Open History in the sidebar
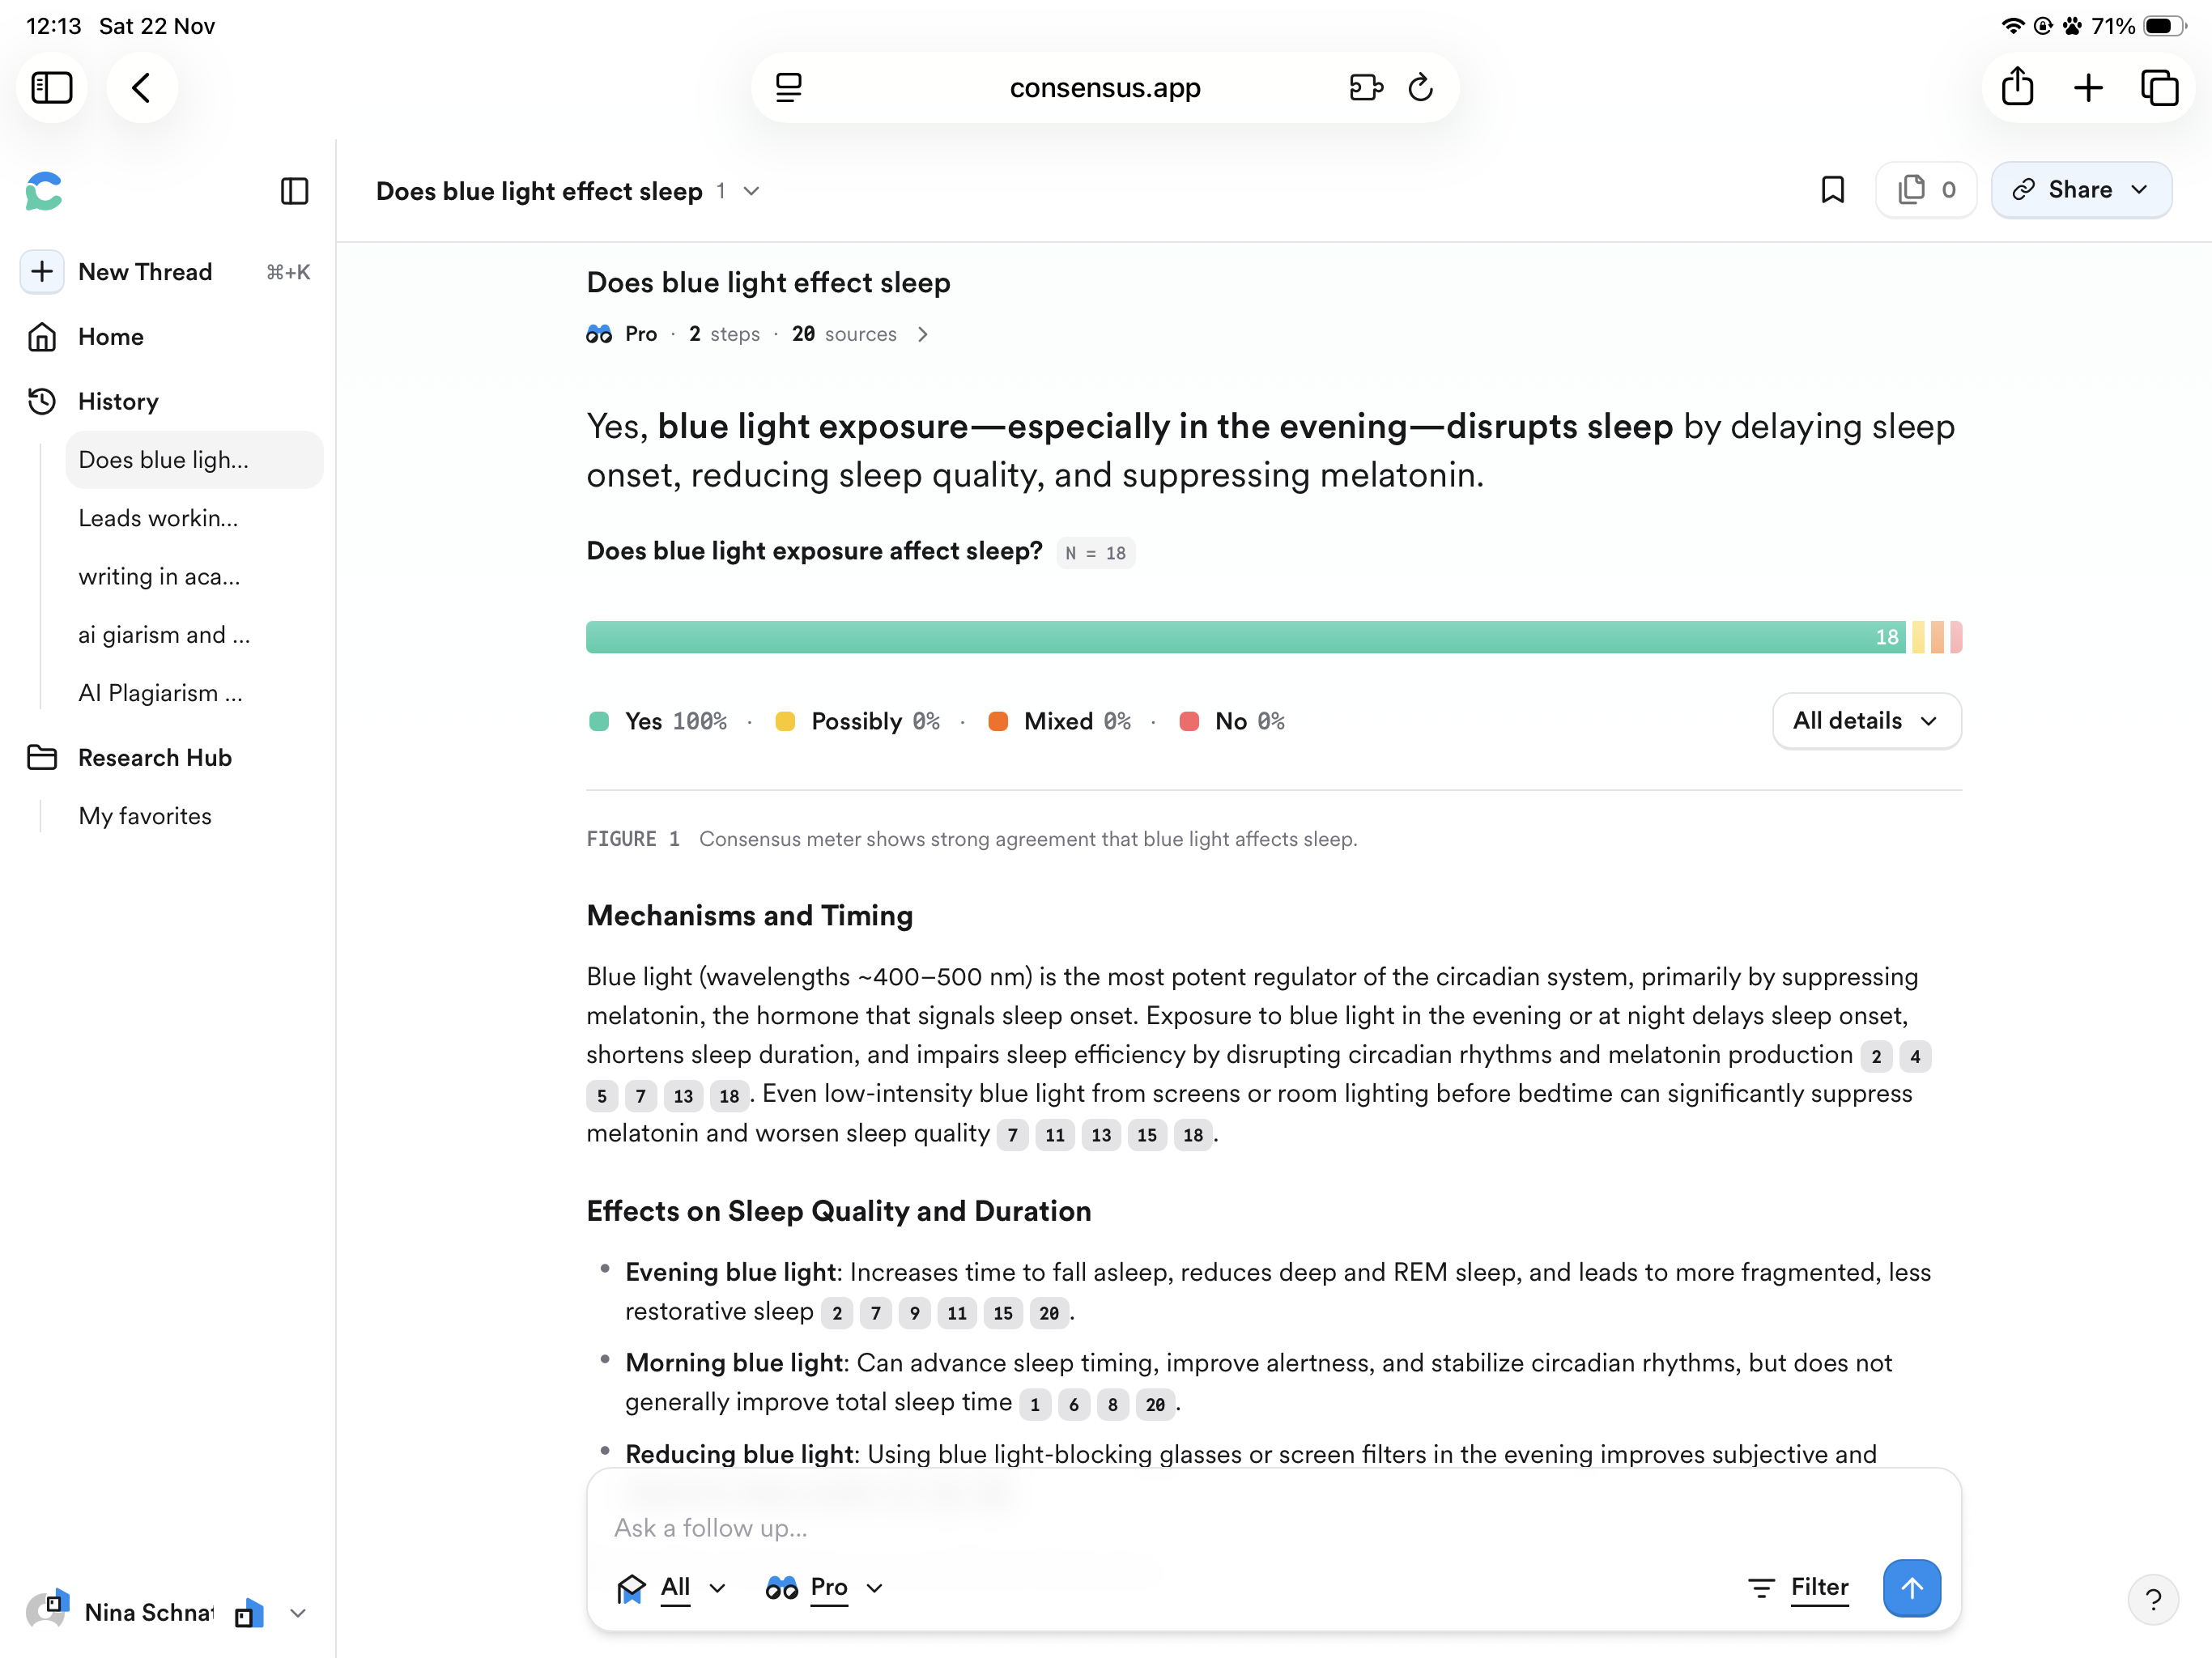This screenshot has height=1658, width=2212. [118, 401]
